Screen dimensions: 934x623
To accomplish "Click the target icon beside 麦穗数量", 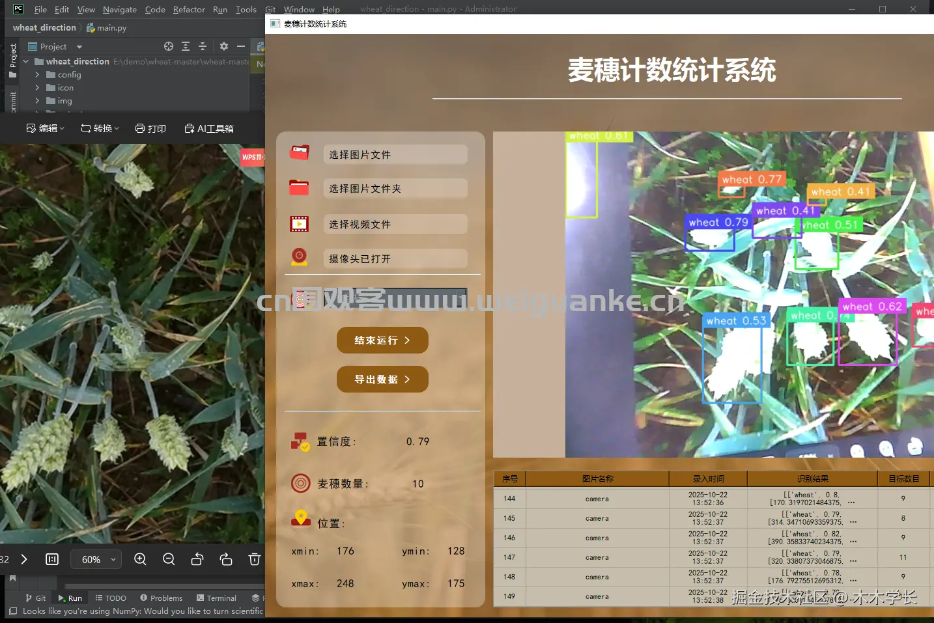I will (300, 483).
